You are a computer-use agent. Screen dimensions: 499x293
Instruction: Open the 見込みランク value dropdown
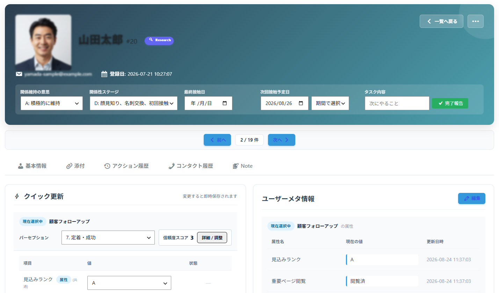(129, 283)
